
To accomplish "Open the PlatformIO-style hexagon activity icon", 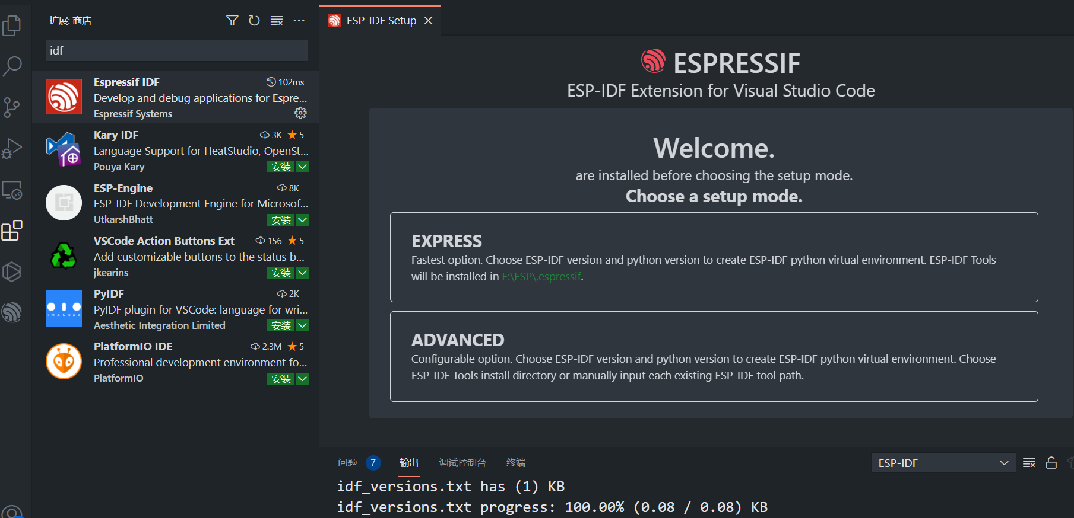I will 12,271.
